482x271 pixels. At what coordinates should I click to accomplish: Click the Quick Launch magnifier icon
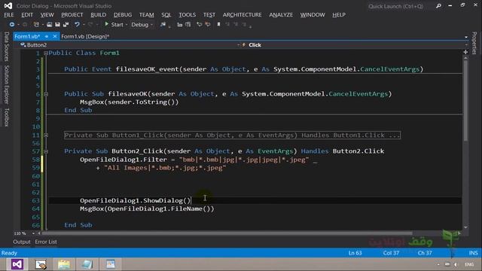438,6
